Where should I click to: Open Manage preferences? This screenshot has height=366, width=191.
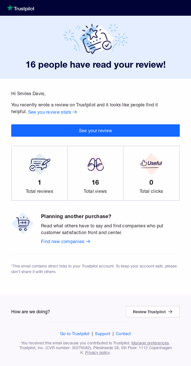[150, 343]
